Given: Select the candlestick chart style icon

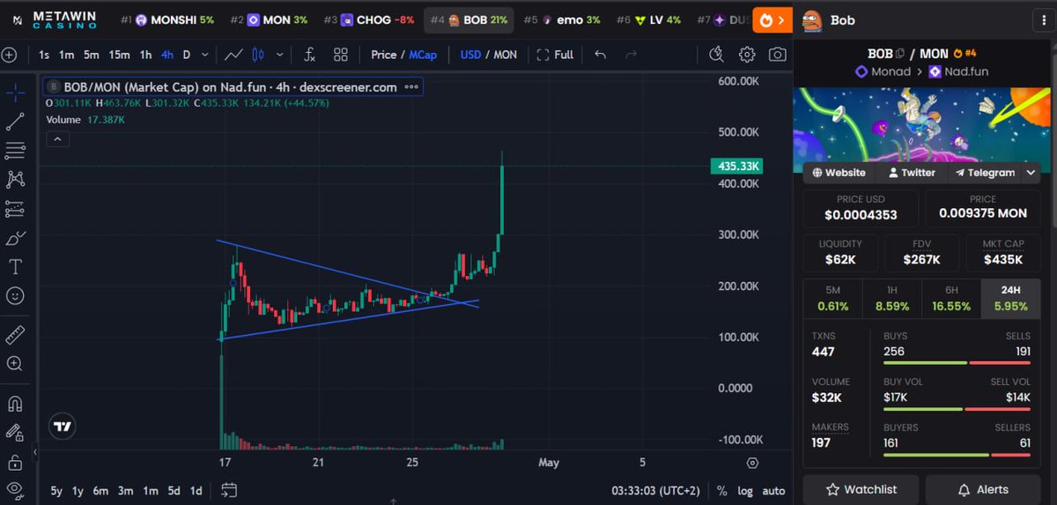Looking at the screenshot, I should point(258,55).
